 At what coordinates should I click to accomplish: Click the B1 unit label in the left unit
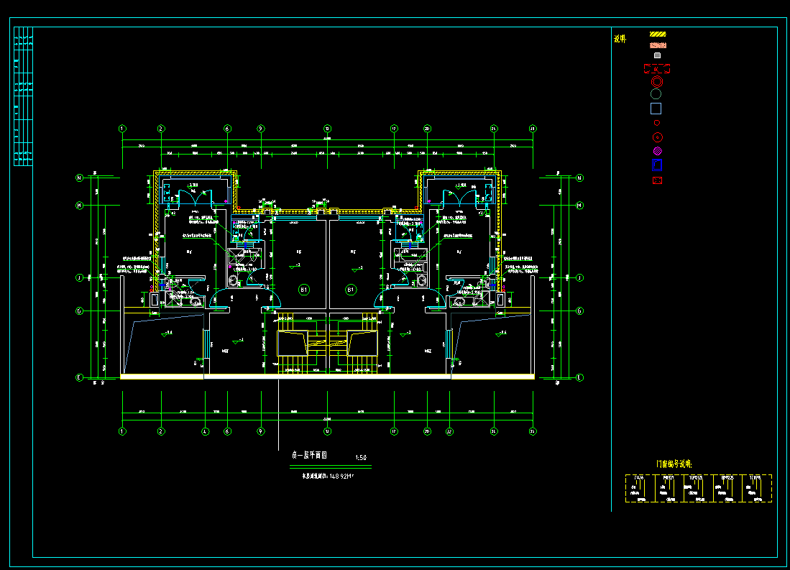(304, 290)
